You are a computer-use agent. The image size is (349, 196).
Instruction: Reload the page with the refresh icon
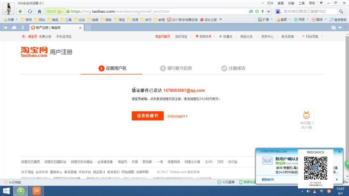tap(30, 11)
